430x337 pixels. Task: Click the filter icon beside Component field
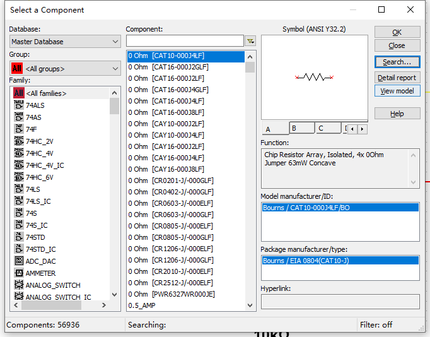pyautogui.click(x=250, y=41)
